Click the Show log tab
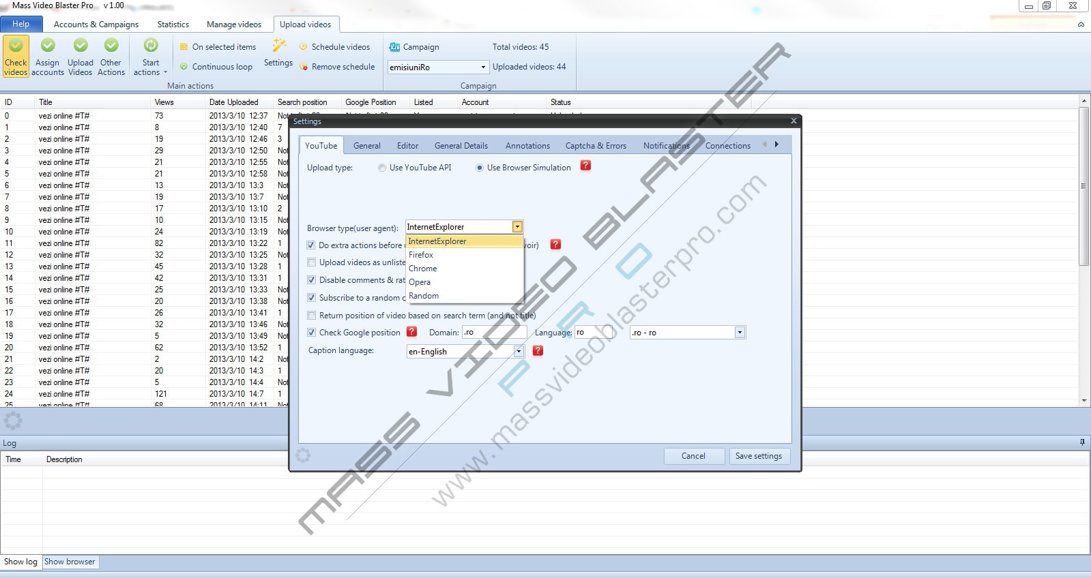This screenshot has height=578, width=1091. pyautogui.click(x=21, y=562)
